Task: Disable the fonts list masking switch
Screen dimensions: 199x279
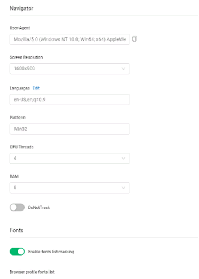Action: click(17, 252)
